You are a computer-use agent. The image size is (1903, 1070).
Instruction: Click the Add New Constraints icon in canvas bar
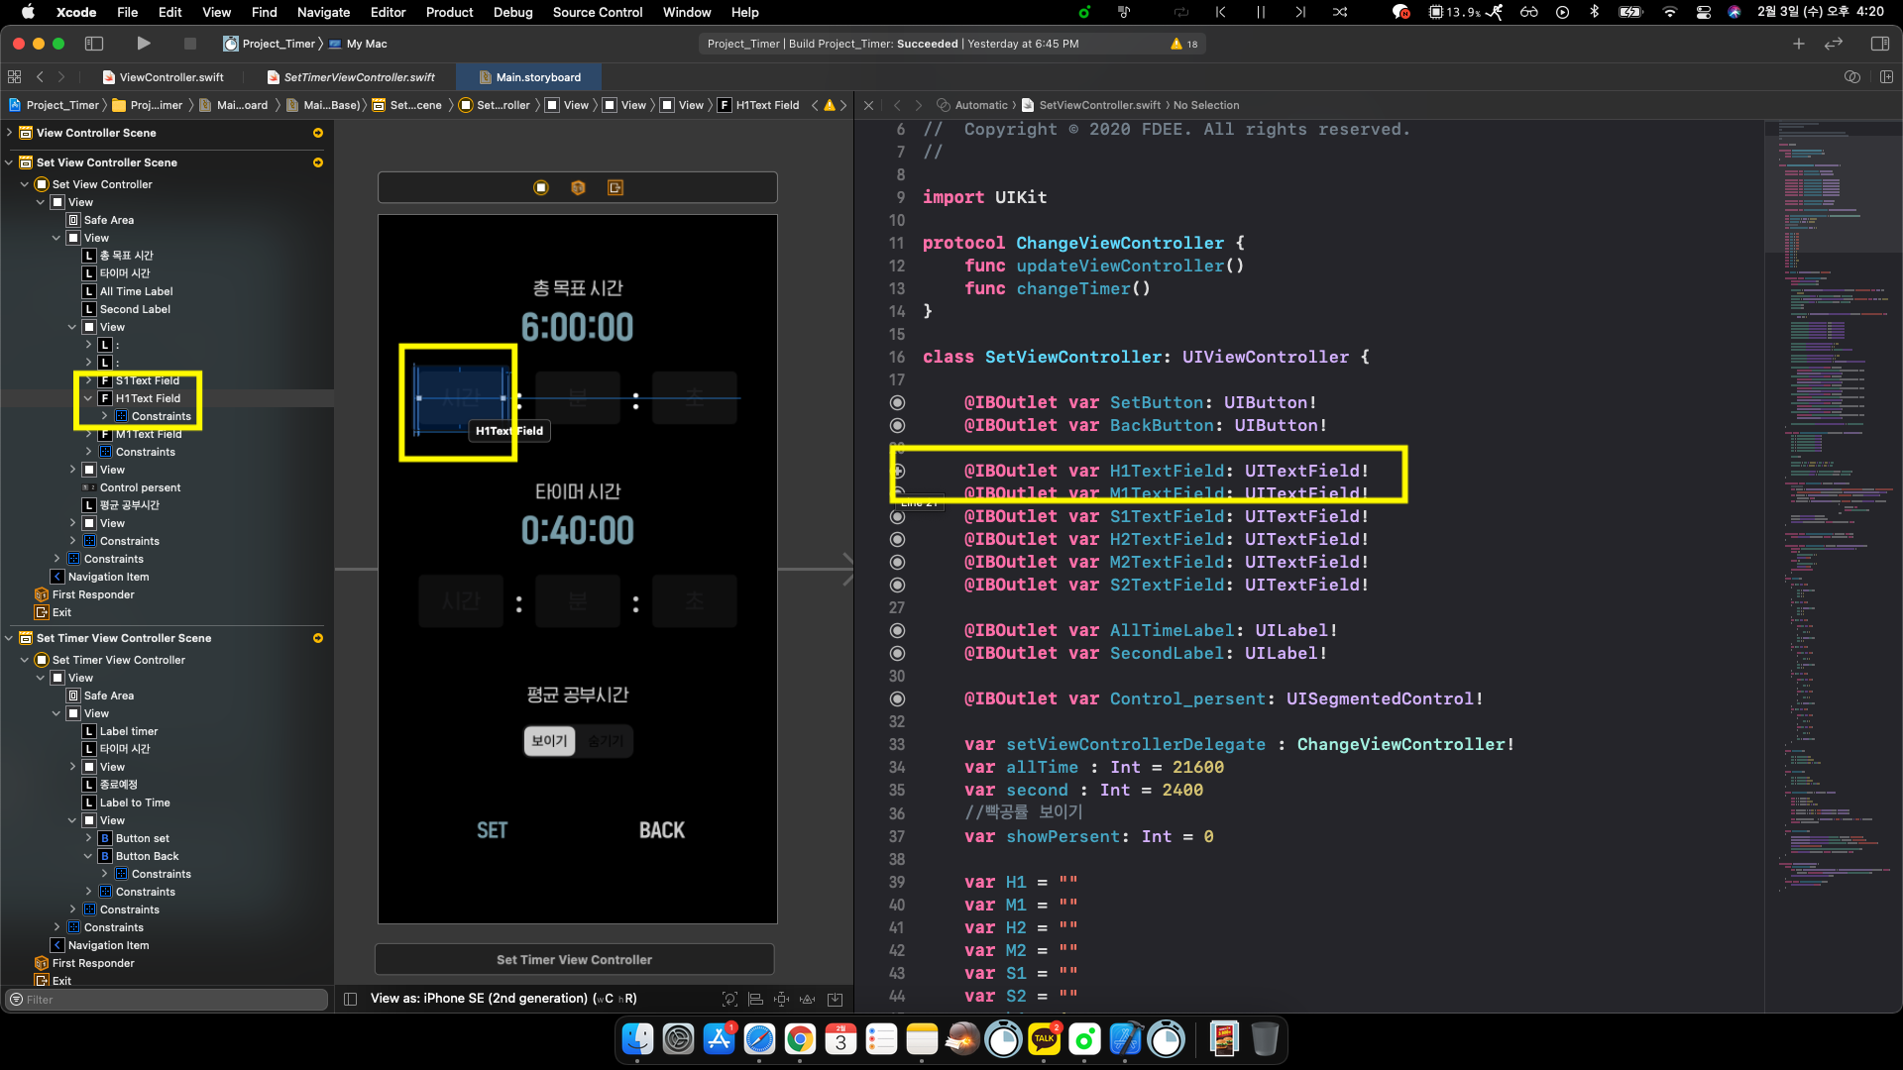(781, 999)
